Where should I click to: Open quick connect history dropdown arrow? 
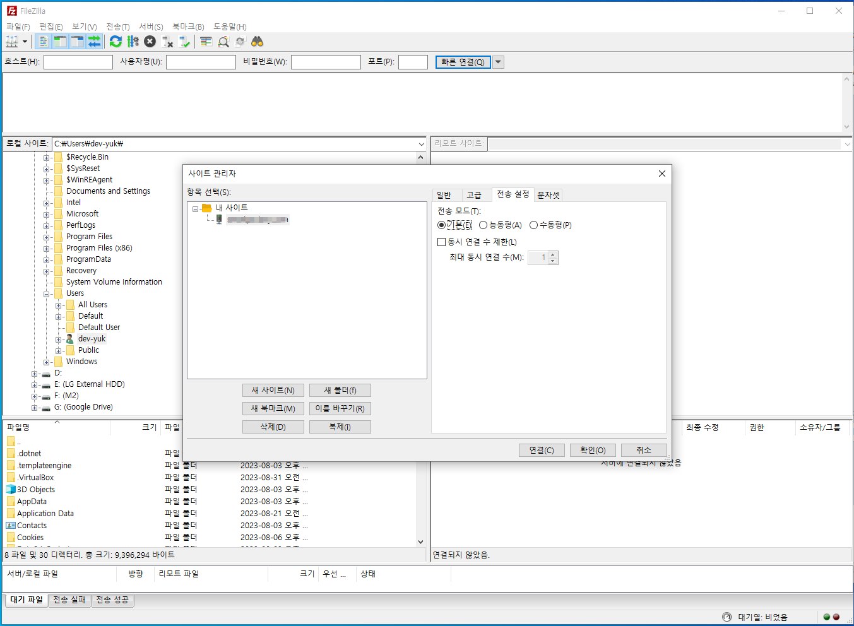pos(499,62)
